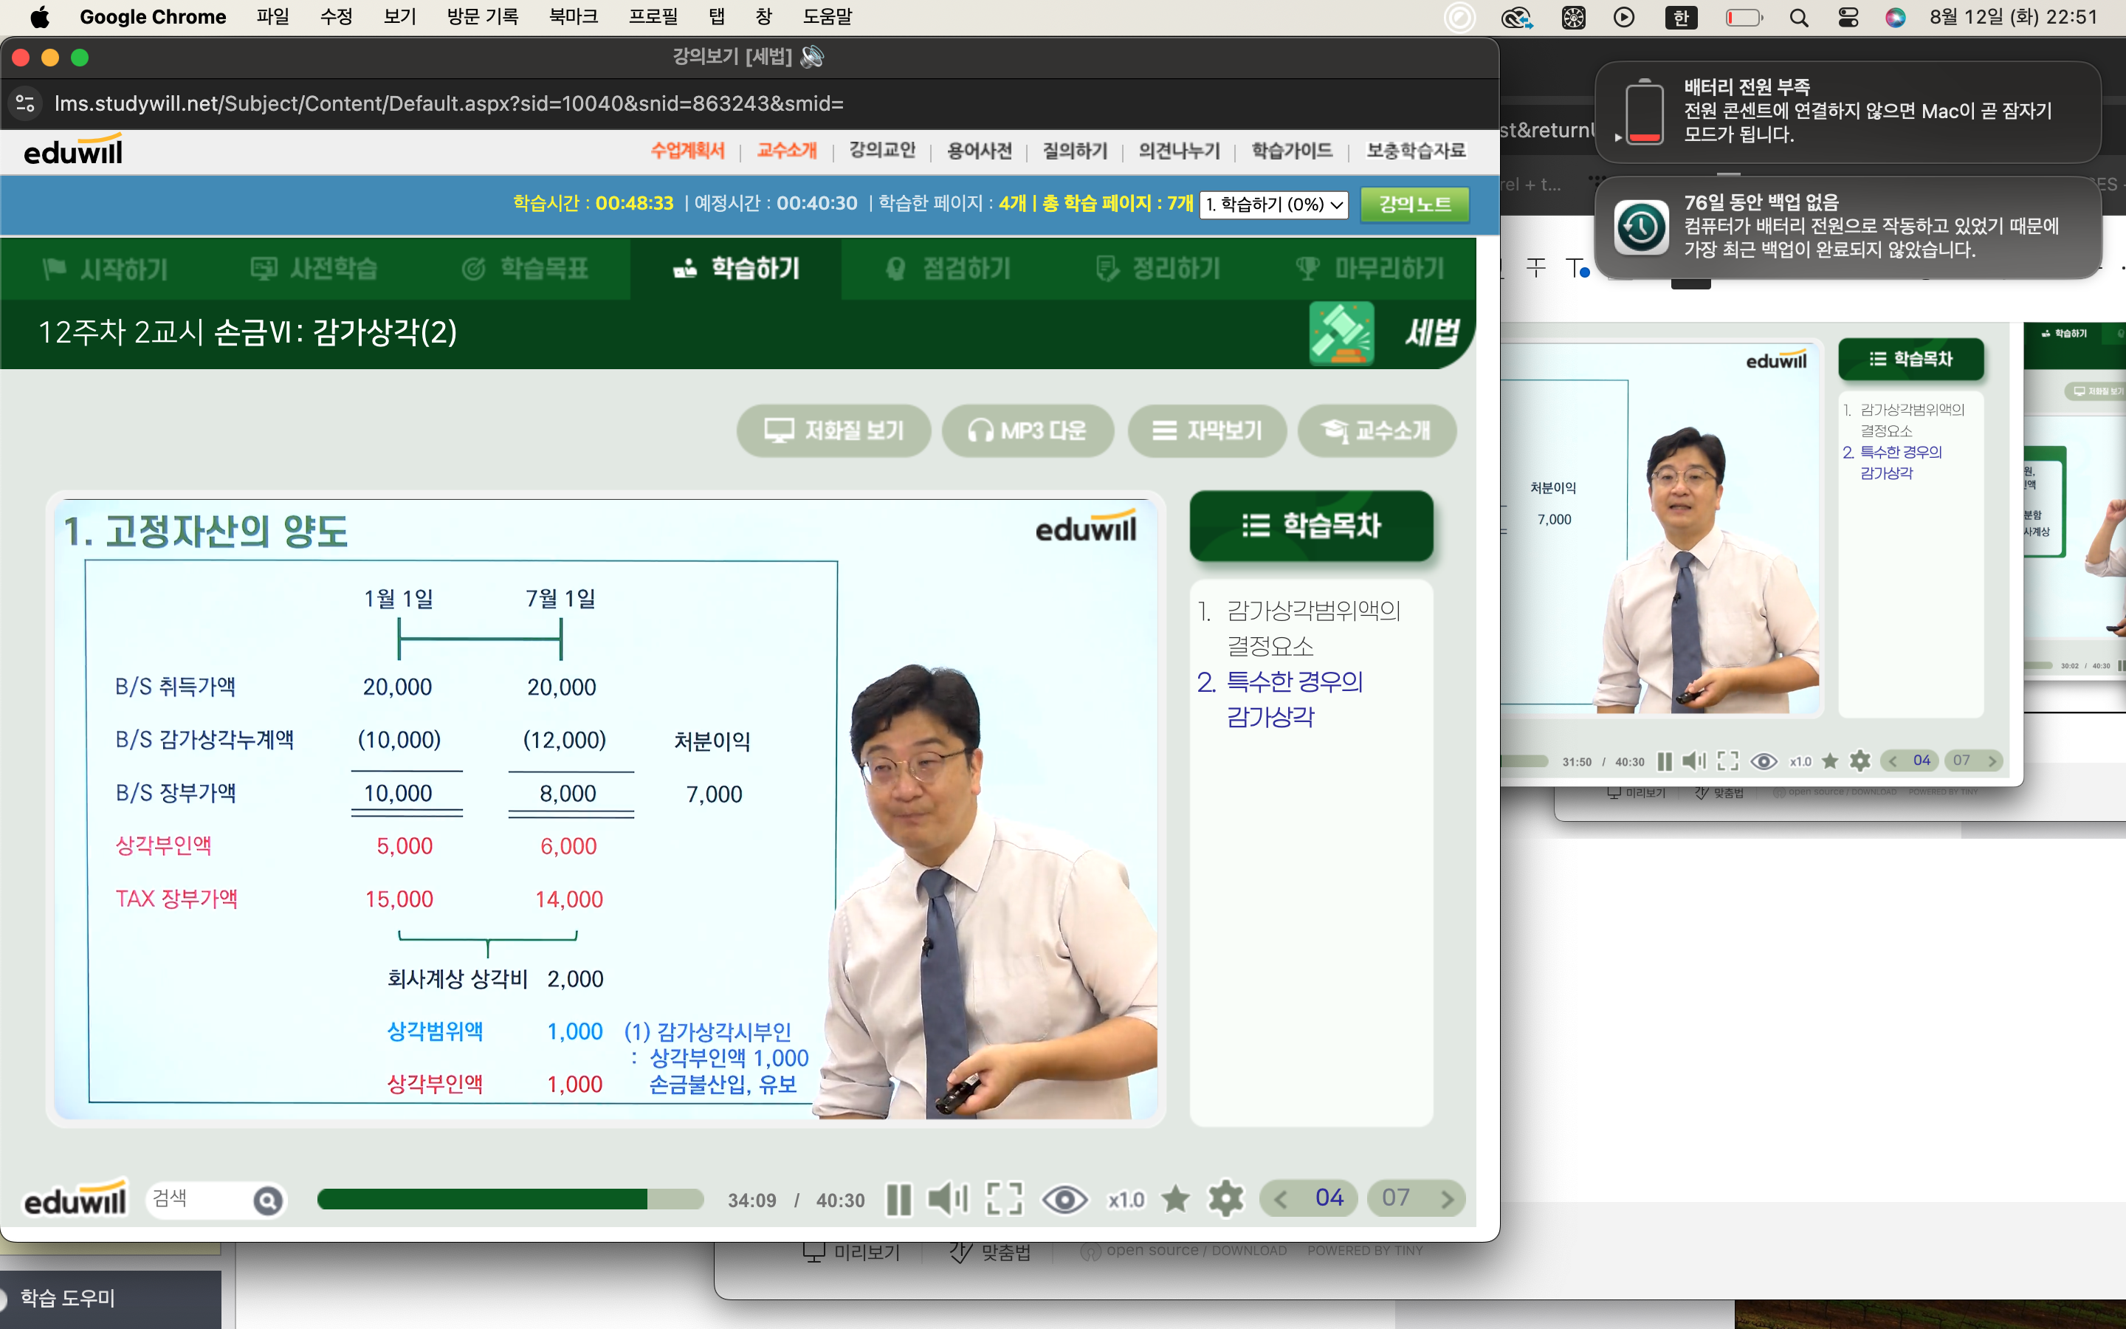Toggle the 학습목차 panel header
This screenshot has height=1329, width=2126.
[x=1312, y=526]
